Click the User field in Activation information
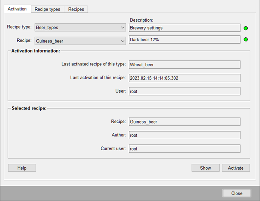 [184, 91]
